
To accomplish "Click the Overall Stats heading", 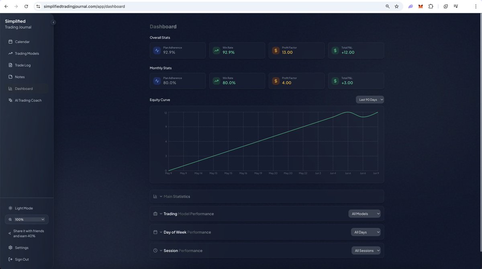I will pyautogui.click(x=160, y=38).
